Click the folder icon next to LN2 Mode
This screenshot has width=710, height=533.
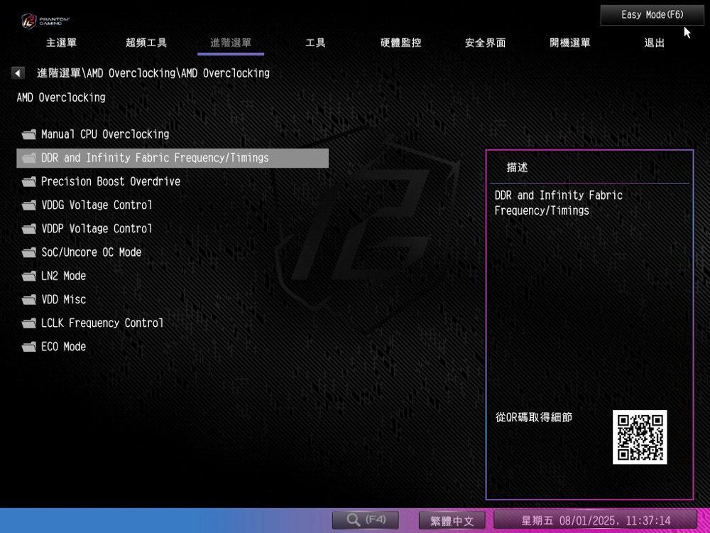[x=29, y=276]
